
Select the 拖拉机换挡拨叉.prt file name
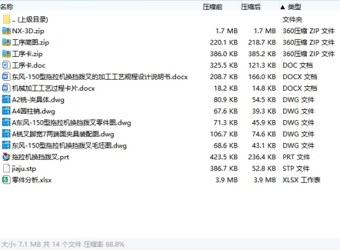point(41,157)
